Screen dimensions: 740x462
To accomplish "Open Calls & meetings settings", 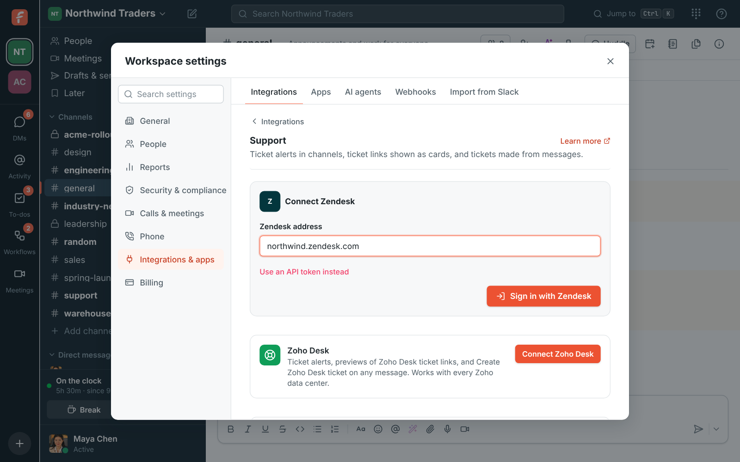I will click(x=171, y=213).
